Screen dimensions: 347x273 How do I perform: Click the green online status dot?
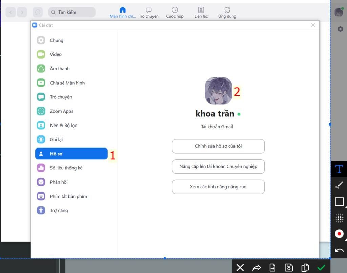(239, 114)
